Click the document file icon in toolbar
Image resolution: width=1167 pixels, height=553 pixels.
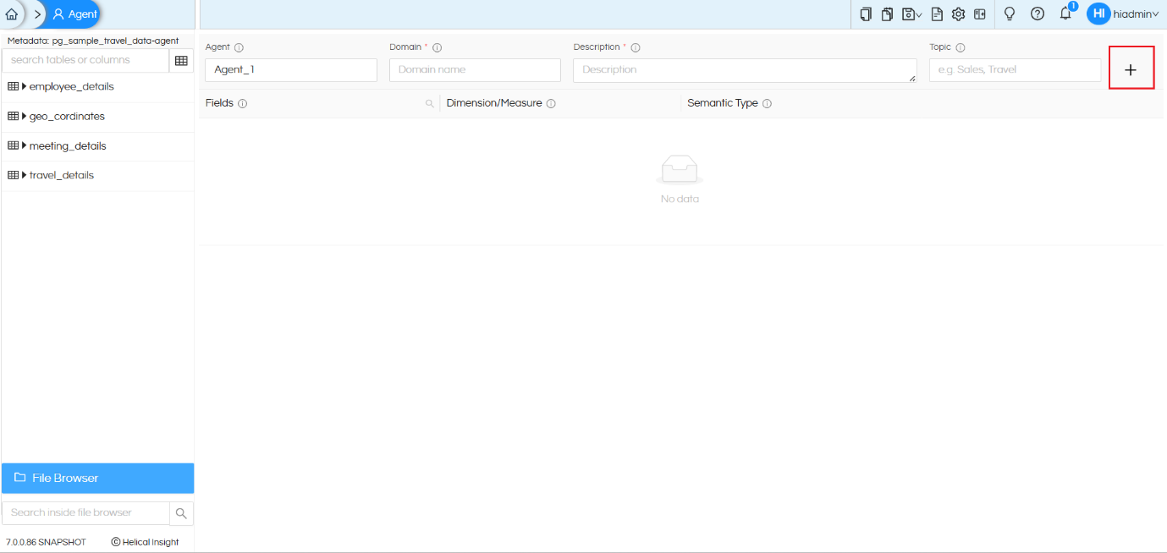937,14
